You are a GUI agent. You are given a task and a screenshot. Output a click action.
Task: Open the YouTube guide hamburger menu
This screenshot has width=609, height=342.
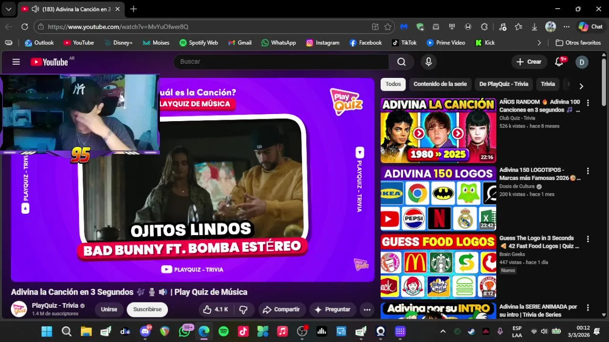[16, 62]
